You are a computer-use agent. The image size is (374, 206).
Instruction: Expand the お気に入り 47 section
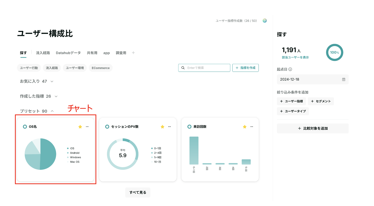pyautogui.click(x=37, y=81)
